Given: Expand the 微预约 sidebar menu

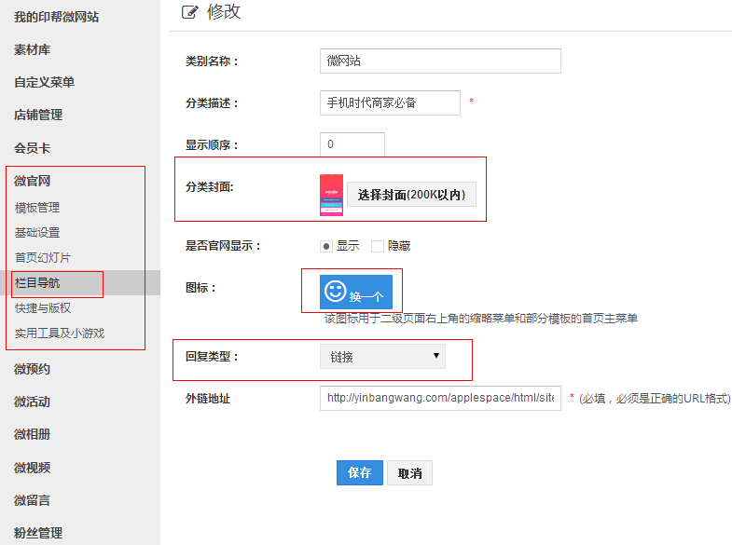Looking at the screenshot, I should tap(33, 369).
